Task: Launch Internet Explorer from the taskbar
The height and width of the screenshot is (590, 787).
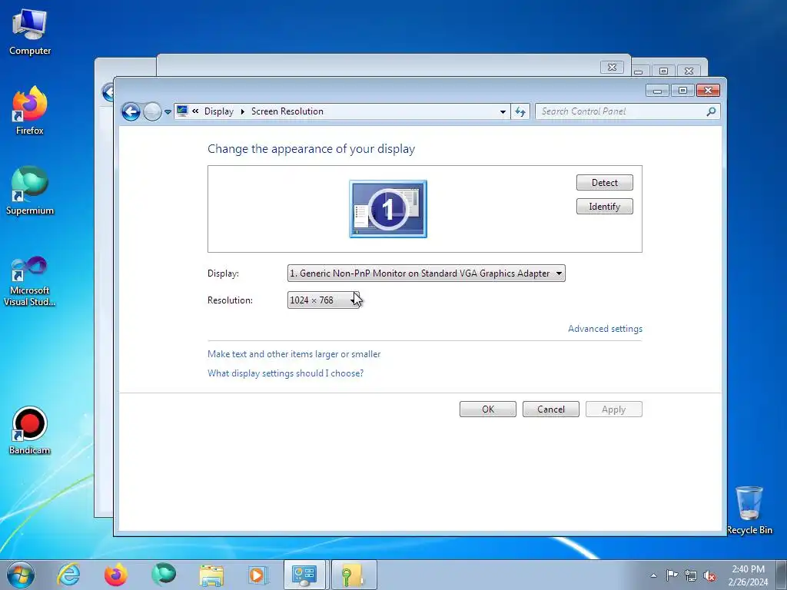Action: point(68,575)
